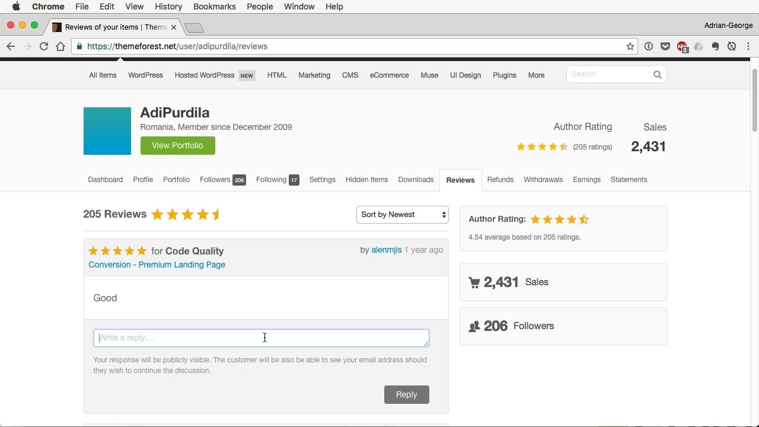Open the Muse category
The height and width of the screenshot is (427, 759).
(x=429, y=75)
